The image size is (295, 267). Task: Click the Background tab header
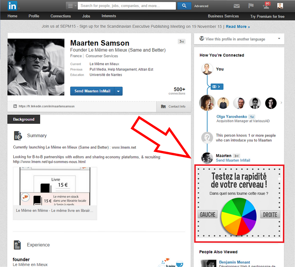(x=24, y=119)
